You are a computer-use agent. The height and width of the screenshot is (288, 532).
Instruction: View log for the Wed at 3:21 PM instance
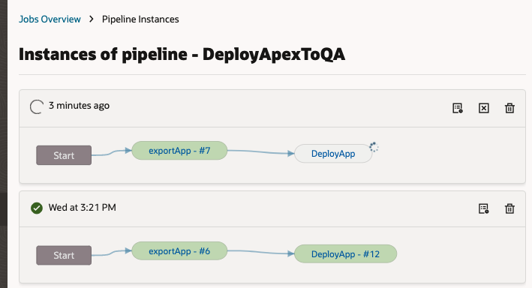pos(484,208)
